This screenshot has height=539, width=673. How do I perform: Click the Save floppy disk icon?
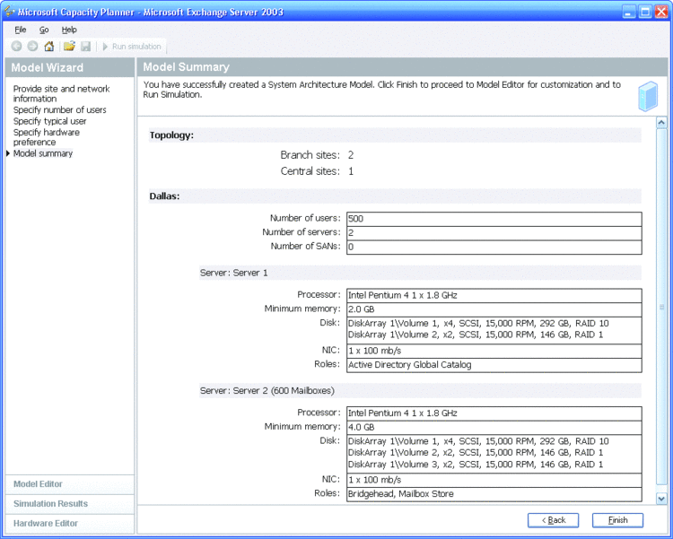pos(85,47)
